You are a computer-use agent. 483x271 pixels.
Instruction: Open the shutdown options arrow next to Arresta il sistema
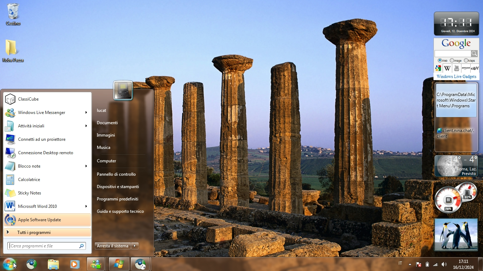(x=135, y=246)
